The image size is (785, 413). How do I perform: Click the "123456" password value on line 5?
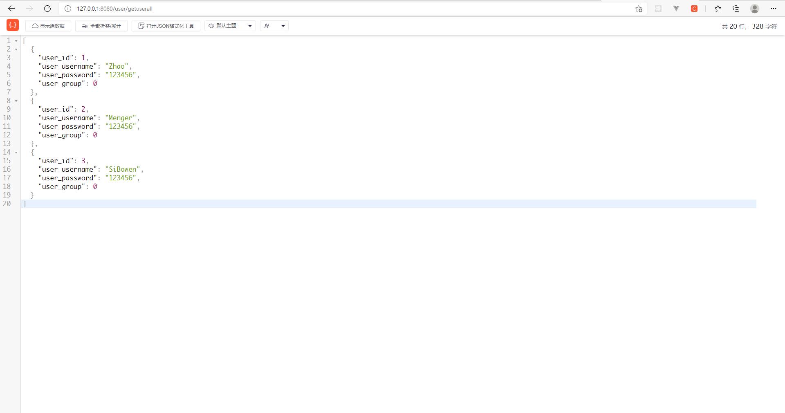pyautogui.click(x=121, y=75)
